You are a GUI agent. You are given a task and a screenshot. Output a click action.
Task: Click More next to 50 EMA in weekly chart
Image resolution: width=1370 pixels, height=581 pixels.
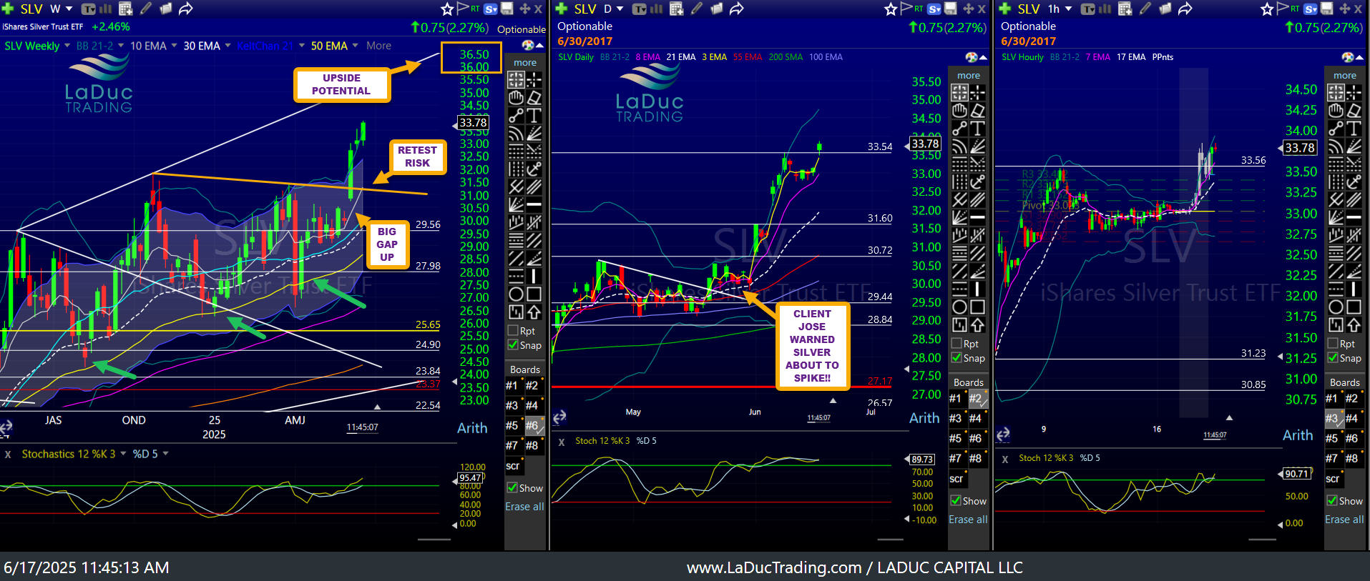tap(378, 46)
